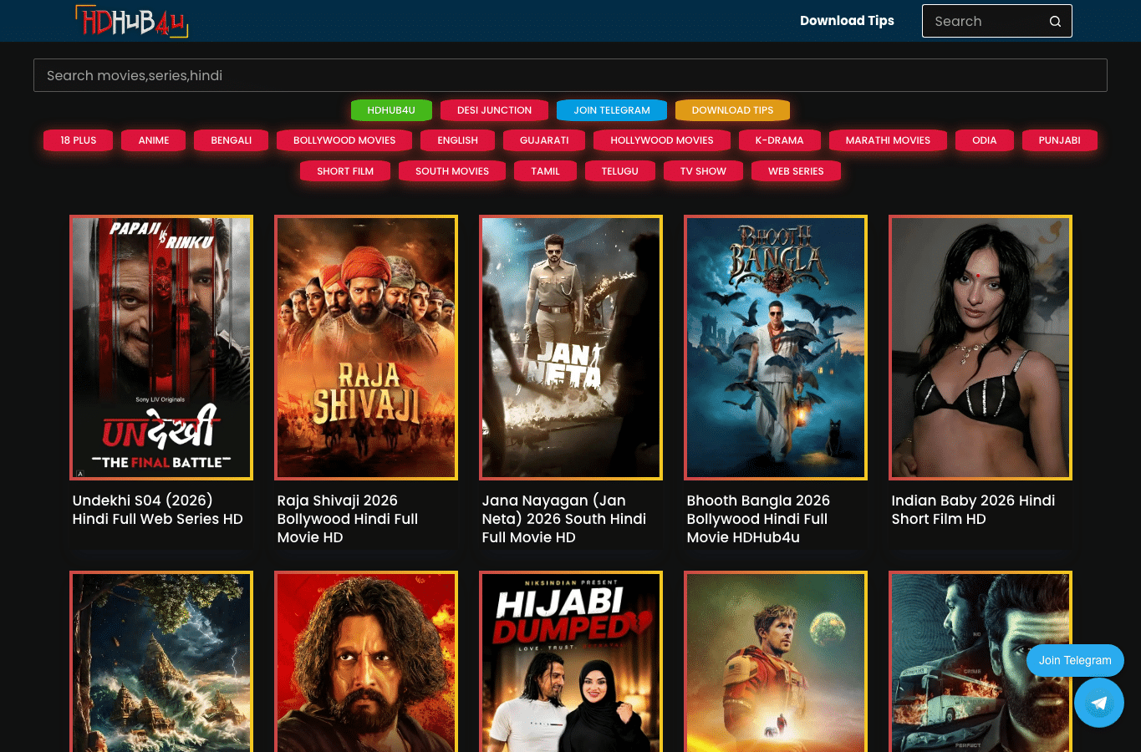
Task: Click 'Raja Shivaji 2026 Bollywood Hindi' title link
Action: click(x=348, y=519)
